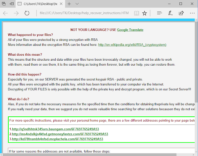This screenshot has height=156, width=198.
Task: Close the help_recover_instructions tab
Action: pyautogui.click(x=61, y=4)
